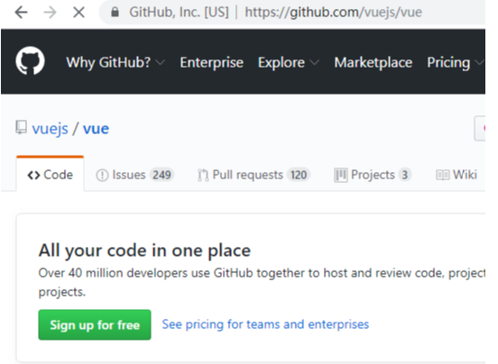Go back with browser back arrow

pos(21,13)
